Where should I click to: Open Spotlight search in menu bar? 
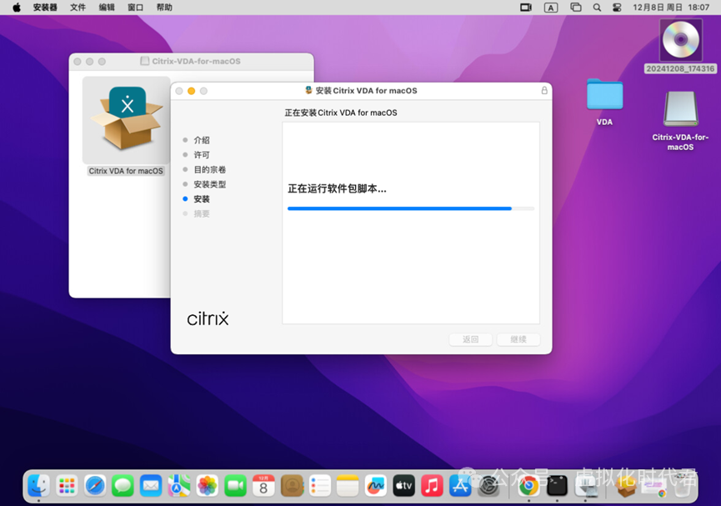[597, 8]
